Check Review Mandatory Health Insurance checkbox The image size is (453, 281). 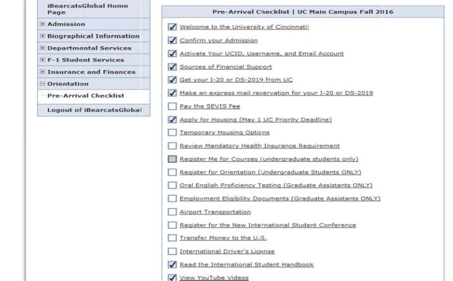172,146
